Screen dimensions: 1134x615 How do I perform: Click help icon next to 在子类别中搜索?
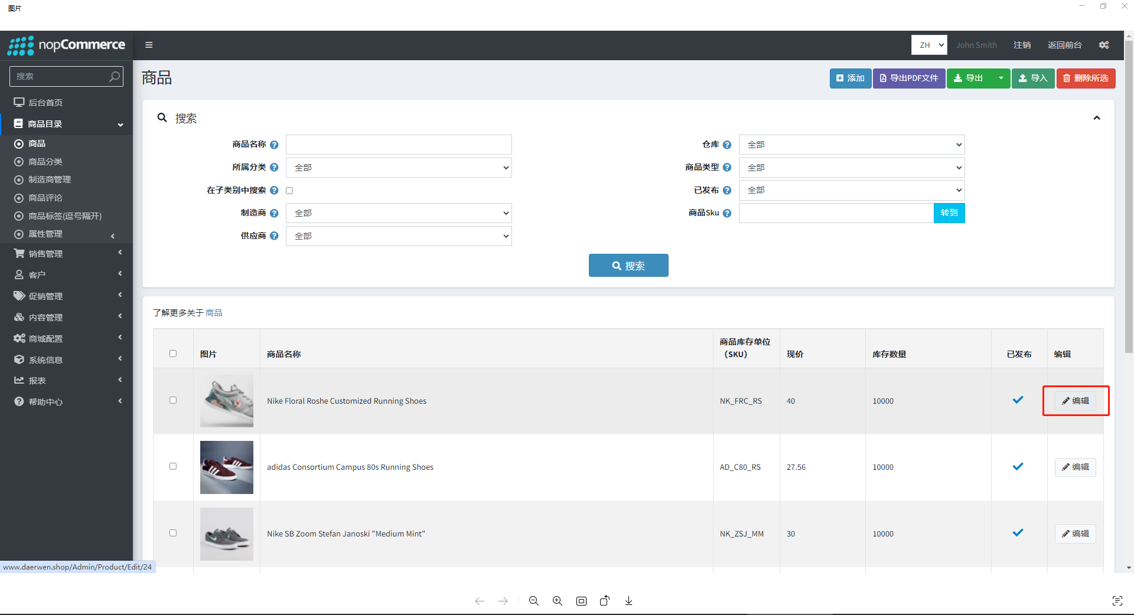pyautogui.click(x=274, y=190)
